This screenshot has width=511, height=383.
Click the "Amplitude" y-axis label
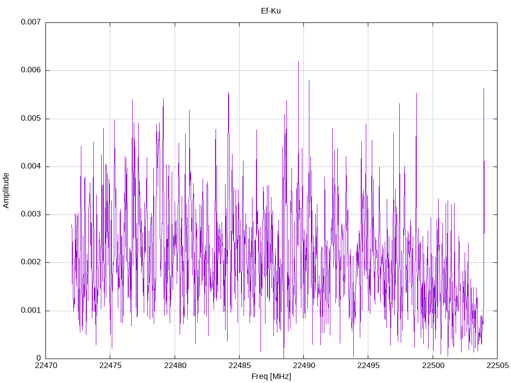coord(6,191)
